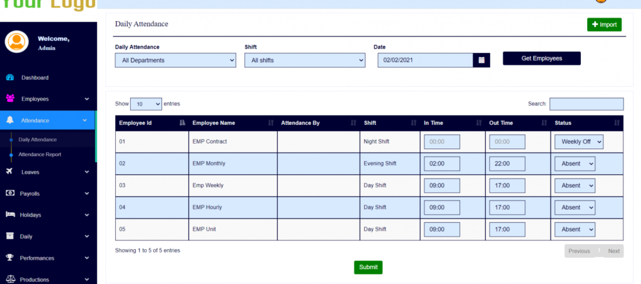Open the Daily Attendance submenu item
641x284 pixels.
point(37,139)
